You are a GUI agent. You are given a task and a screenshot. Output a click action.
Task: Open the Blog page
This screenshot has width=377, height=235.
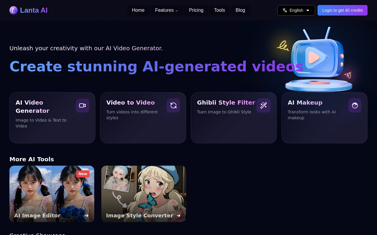(240, 10)
